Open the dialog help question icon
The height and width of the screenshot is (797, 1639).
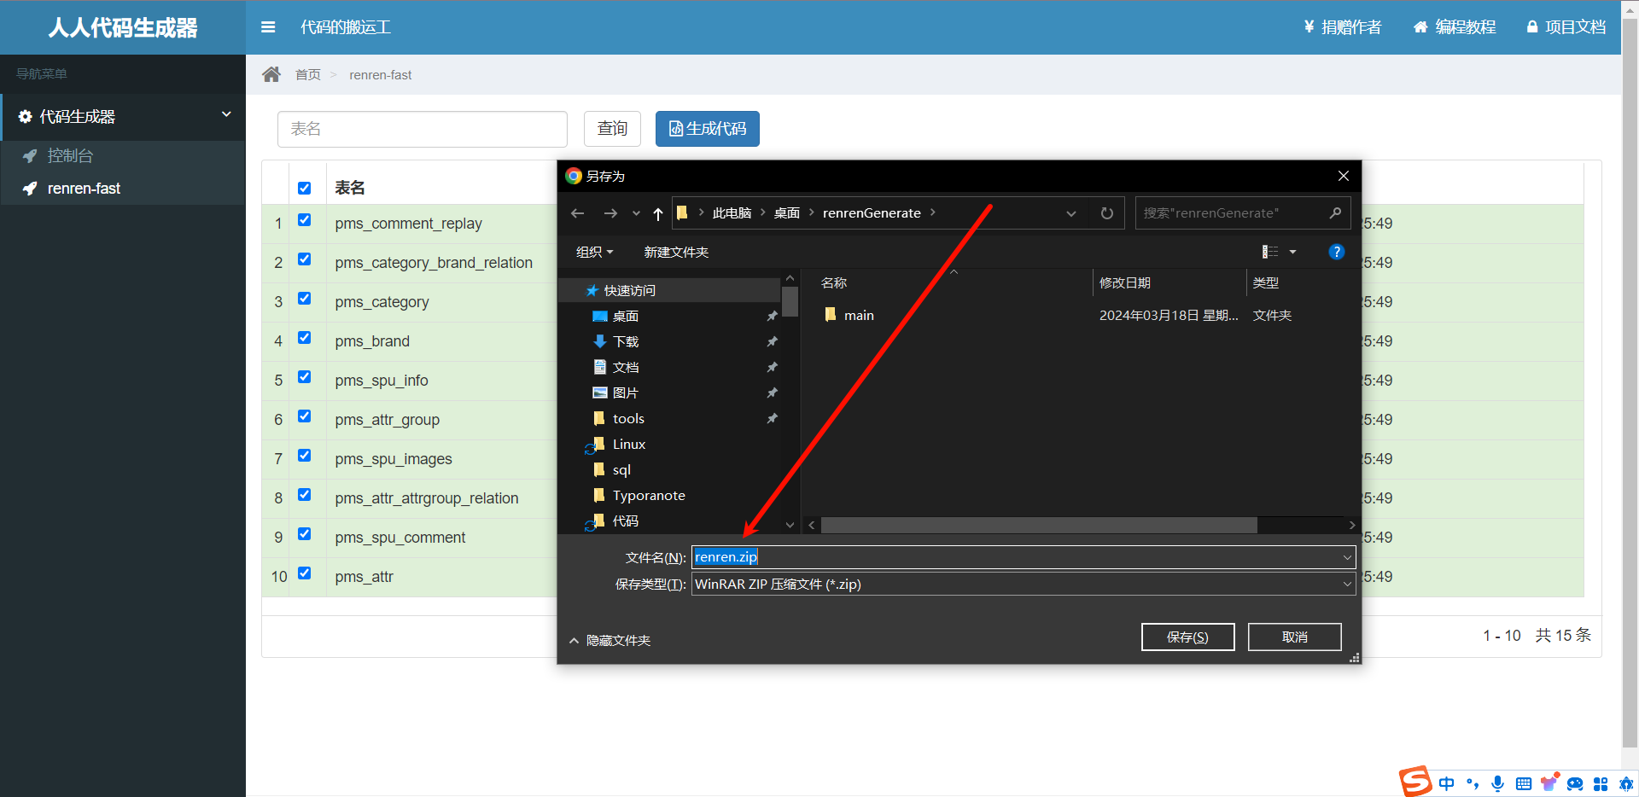pos(1337,252)
